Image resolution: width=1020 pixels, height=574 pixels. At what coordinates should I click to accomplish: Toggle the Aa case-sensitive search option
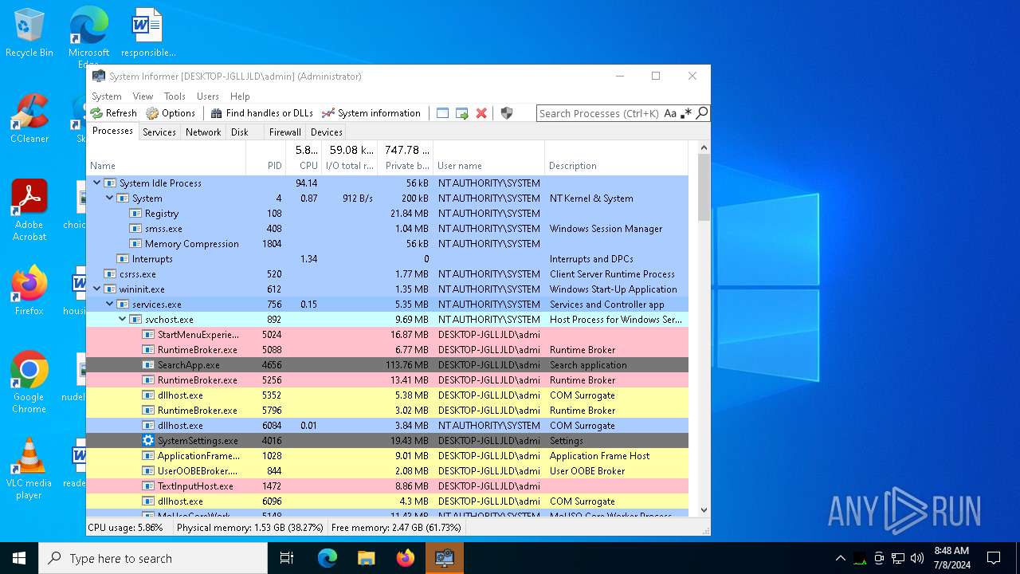[670, 113]
